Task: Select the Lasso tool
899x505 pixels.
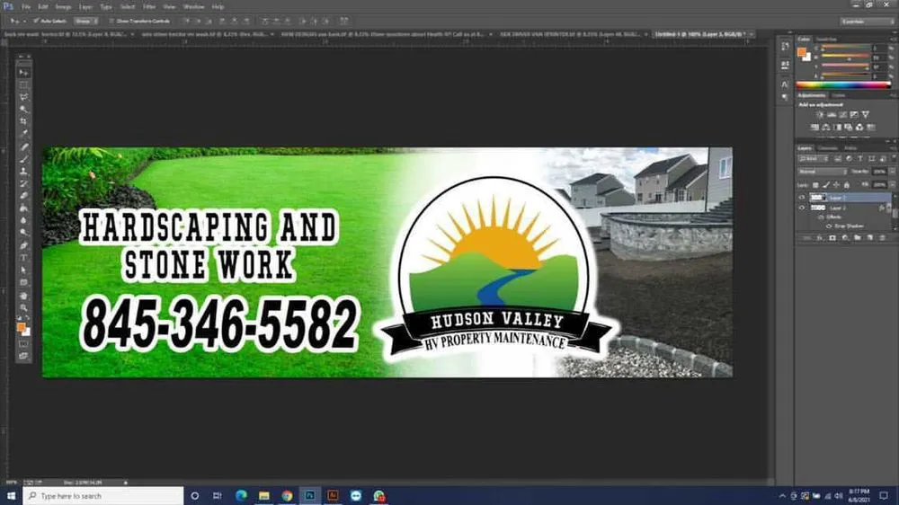Action: click(x=23, y=97)
